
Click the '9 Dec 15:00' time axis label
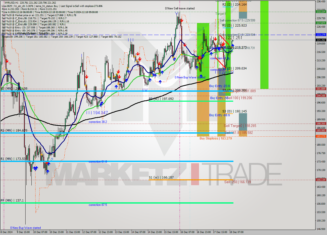23,232
